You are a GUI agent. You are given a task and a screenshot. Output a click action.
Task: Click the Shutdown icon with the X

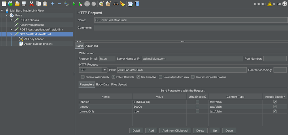[94, 4]
